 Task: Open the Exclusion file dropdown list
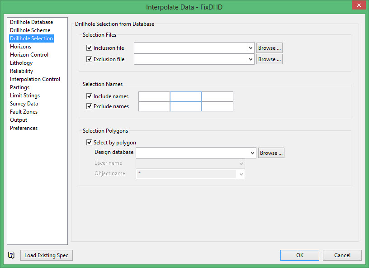(251, 59)
